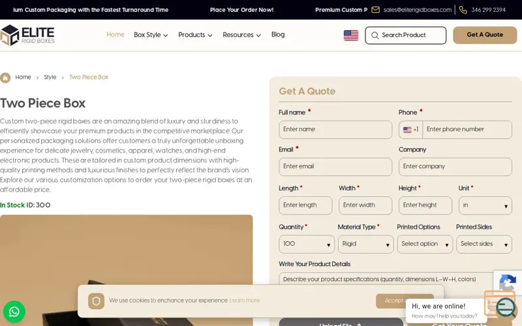
Task: Open the live chat bubble icon
Action: [505, 307]
